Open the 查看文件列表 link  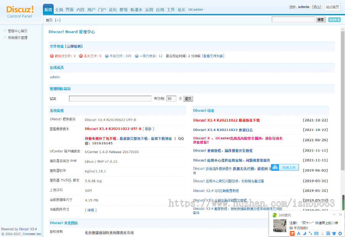[x=213, y=56]
